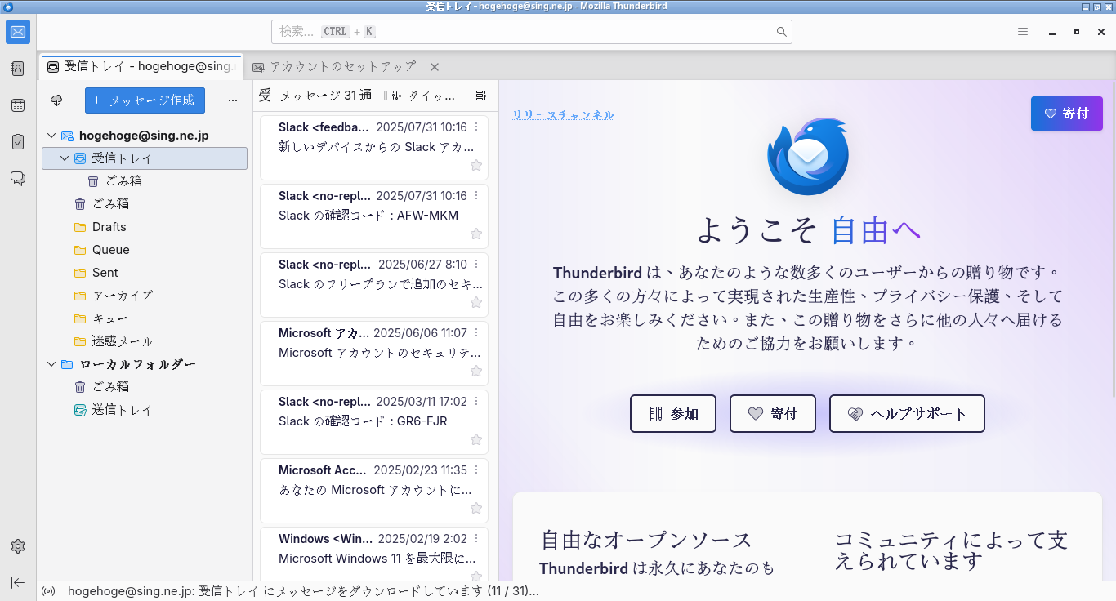Select the 迷惑メール folder icon
This screenshot has height=601, width=1116.
(x=80, y=341)
